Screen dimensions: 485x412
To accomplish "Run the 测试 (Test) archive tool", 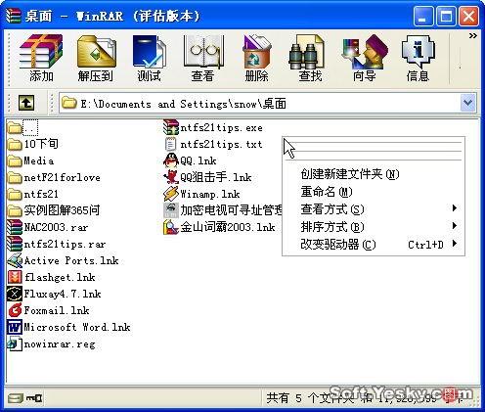I will [x=149, y=58].
